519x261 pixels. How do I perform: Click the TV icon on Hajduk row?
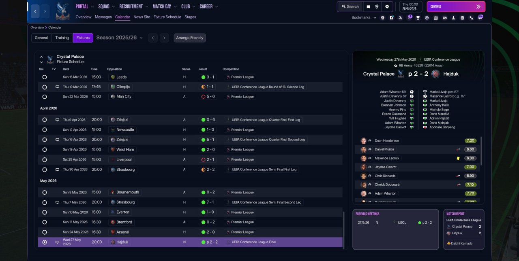pos(58,242)
